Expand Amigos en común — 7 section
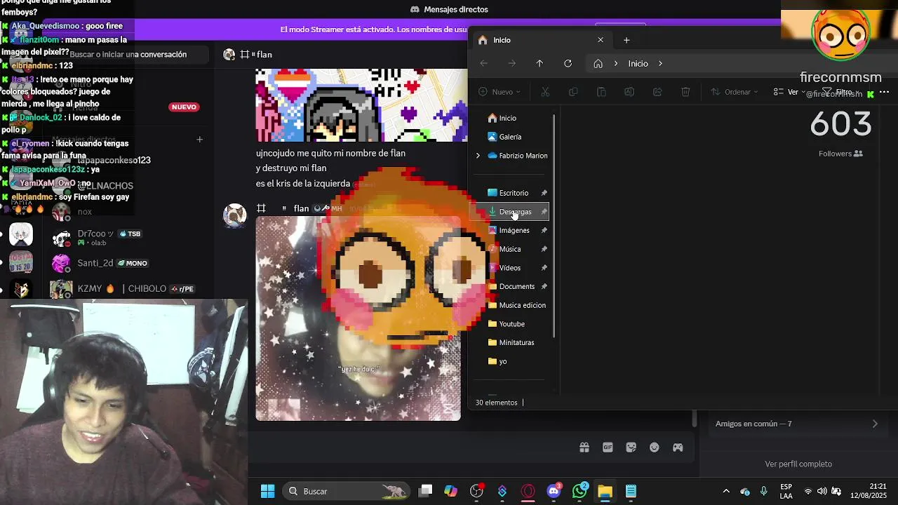The width and height of the screenshot is (898, 505). pos(798,424)
